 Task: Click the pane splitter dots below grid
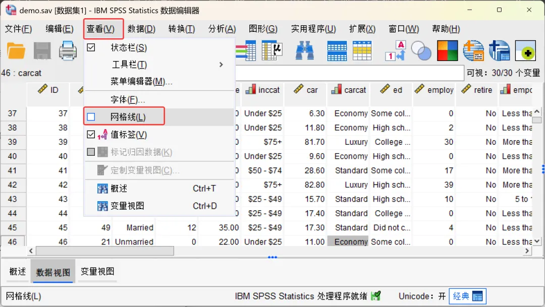[272, 257]
